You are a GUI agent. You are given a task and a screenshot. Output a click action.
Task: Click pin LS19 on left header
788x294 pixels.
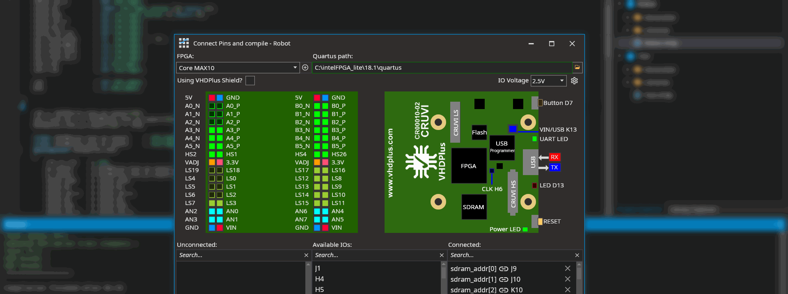point(212,170)
